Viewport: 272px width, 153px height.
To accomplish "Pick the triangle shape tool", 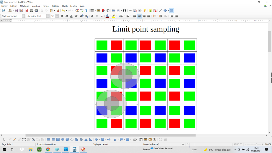I will pyautogui.click(x=86, y=139).
